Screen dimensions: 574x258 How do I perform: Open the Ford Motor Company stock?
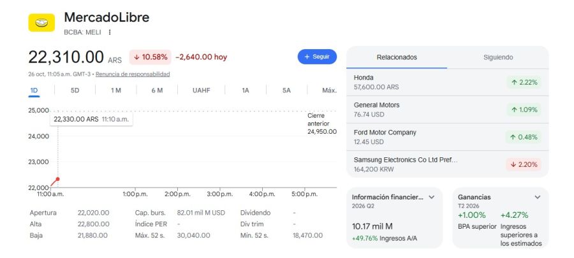(x=447, y=137)
